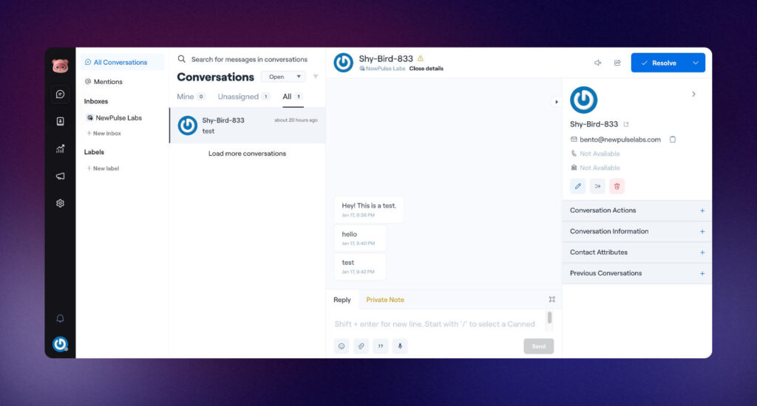The width and height of the screenshot is (757, 406).
Task: Select the Private Note tab
Action: tap(384, 300)
